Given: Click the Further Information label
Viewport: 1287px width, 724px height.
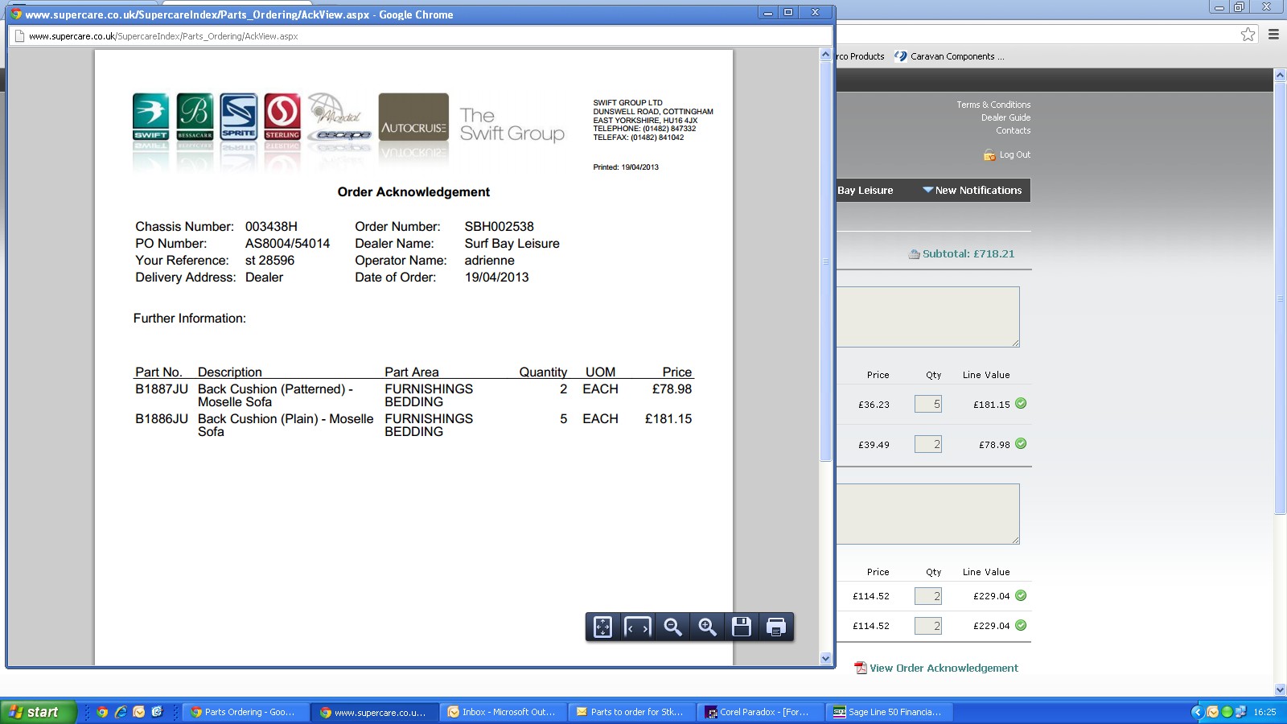Looking at the screenshot, I should pos(190,319).
